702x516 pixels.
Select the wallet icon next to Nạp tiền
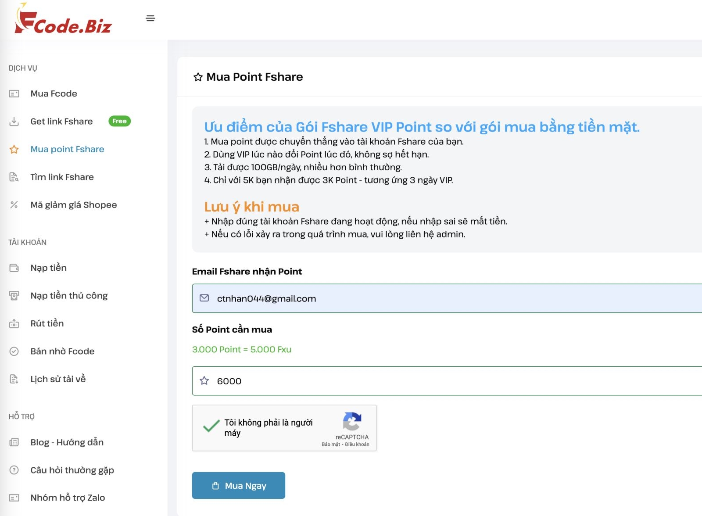[14, 268]
